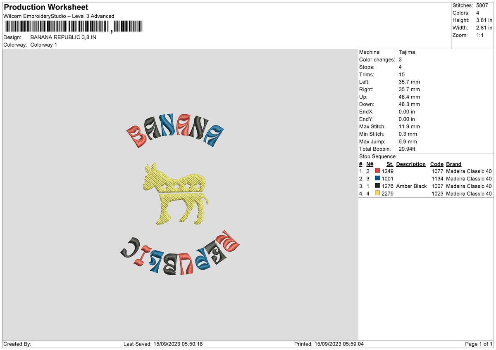Click the Max Stitch value '11.9 mm'
Screen dimensions: 496x350
tap(409, 126)
